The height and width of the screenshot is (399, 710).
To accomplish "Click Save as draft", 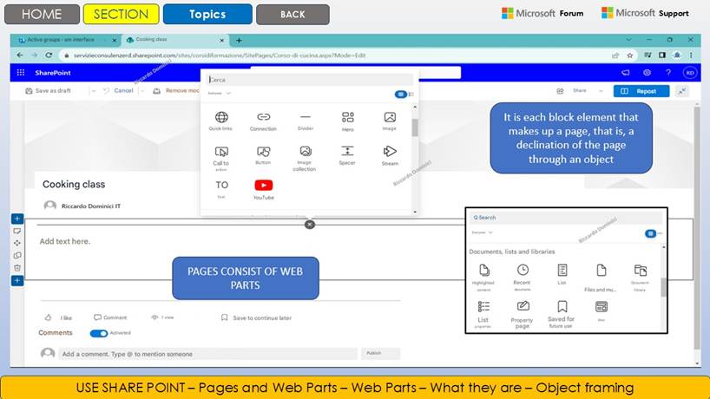I will (49, 90).
